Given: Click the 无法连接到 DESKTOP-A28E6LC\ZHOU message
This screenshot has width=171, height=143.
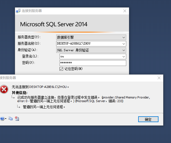Looking at the screenshot, I should click(x=40, y=87).
